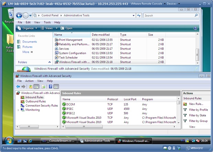
Task: Open the Organize dropdown
Action: [x=27, y=28]
